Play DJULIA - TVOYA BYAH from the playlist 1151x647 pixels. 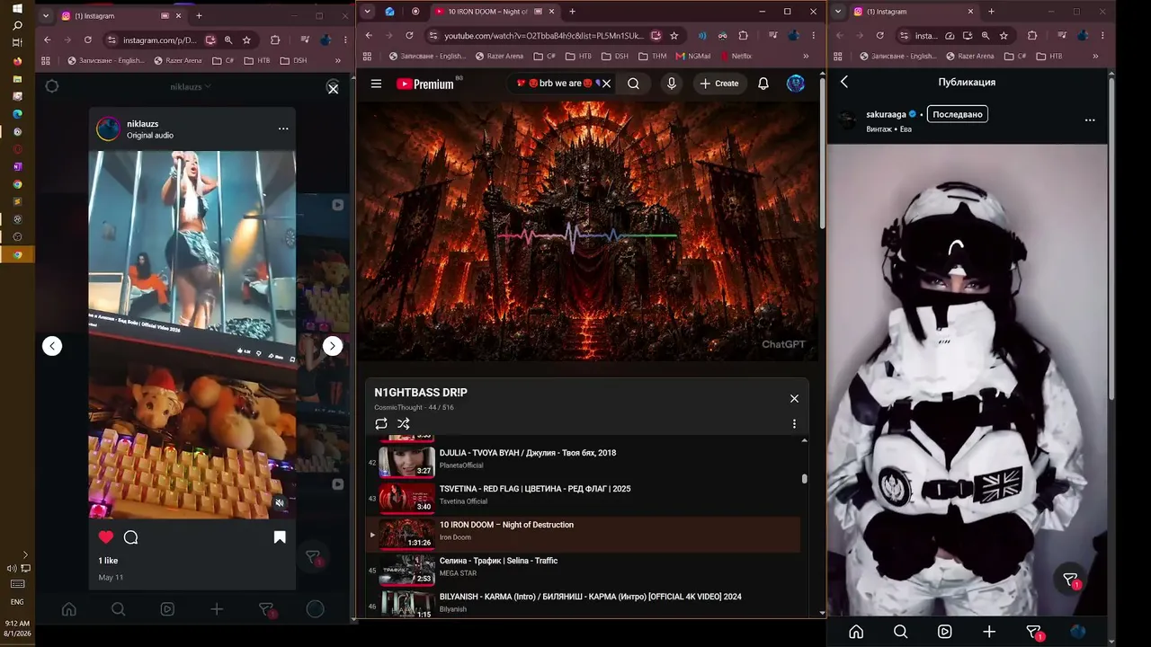[583, 462]
